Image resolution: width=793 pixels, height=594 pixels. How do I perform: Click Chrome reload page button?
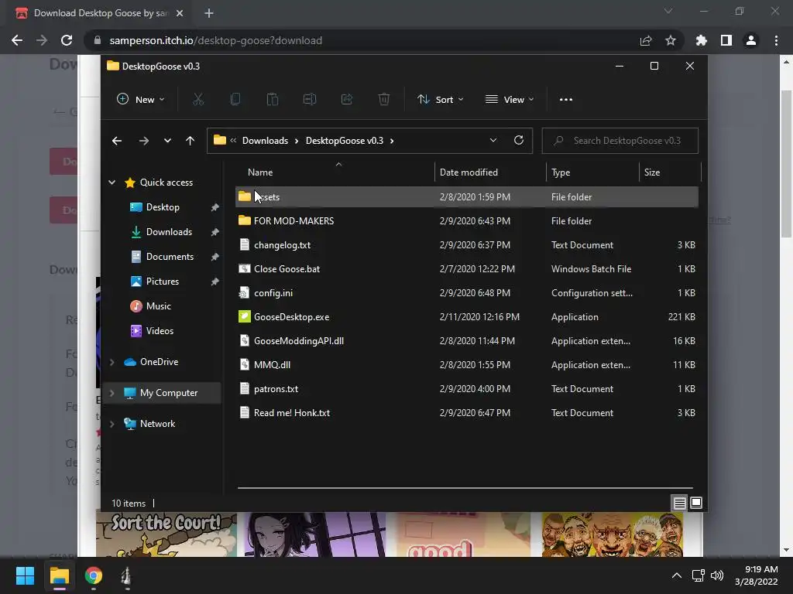67,40
